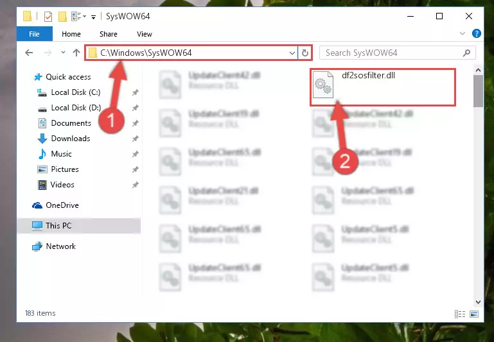Click the Videos film icon
The image size is (494, 342).
[x=42, y=185]
